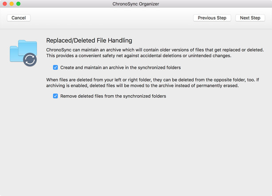Go to Next Step
The height and width of the screenshot is (196, 272).
(x=250, y=18)
